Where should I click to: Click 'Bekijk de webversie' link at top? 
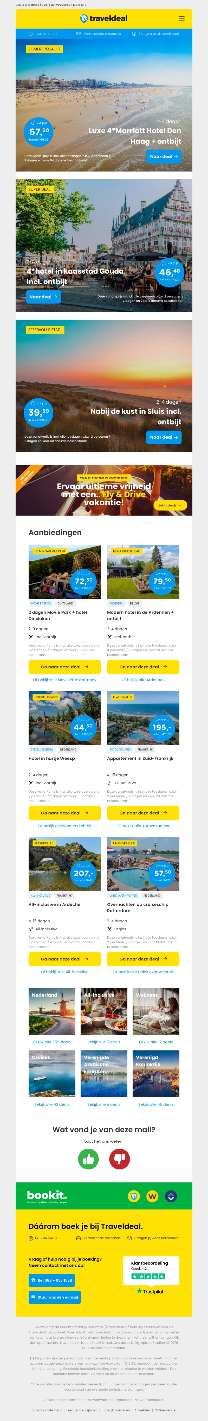(x=56, y=4)
